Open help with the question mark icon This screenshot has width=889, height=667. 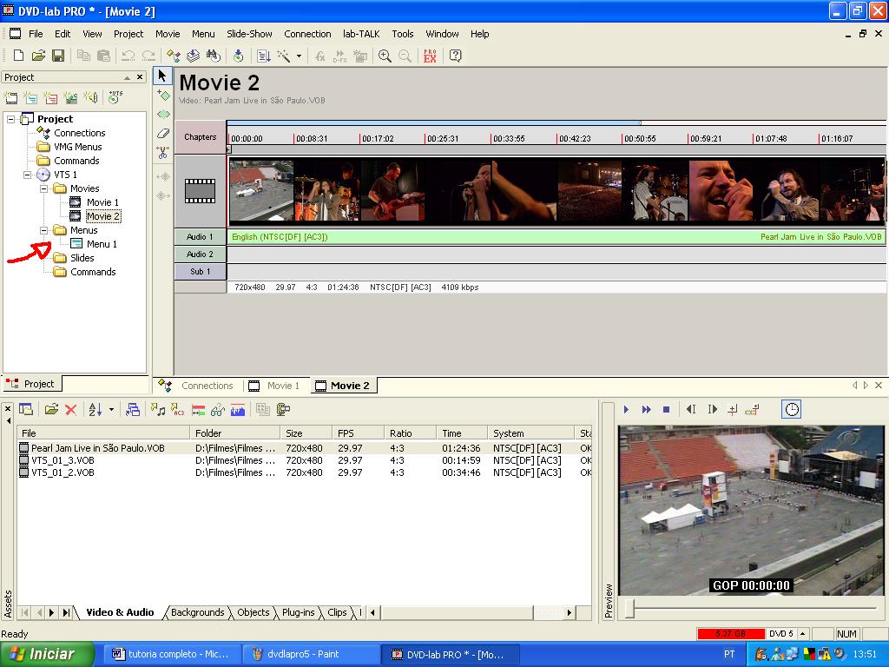point(455,56)
